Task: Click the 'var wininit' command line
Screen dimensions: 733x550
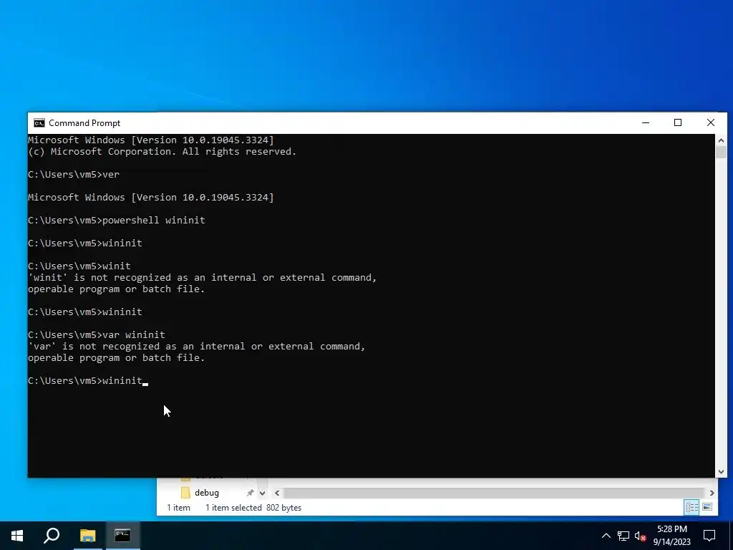Action: tap(97, 335)
